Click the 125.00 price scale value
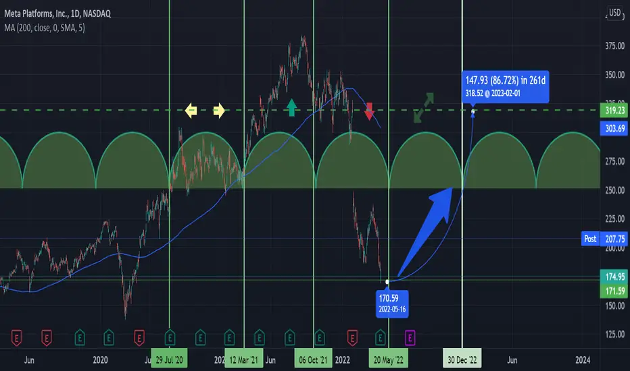This screenshot has height=371, width=630. (614, 334)
